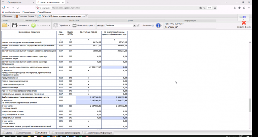Open the 89 messages link

[x=244, y=17]
